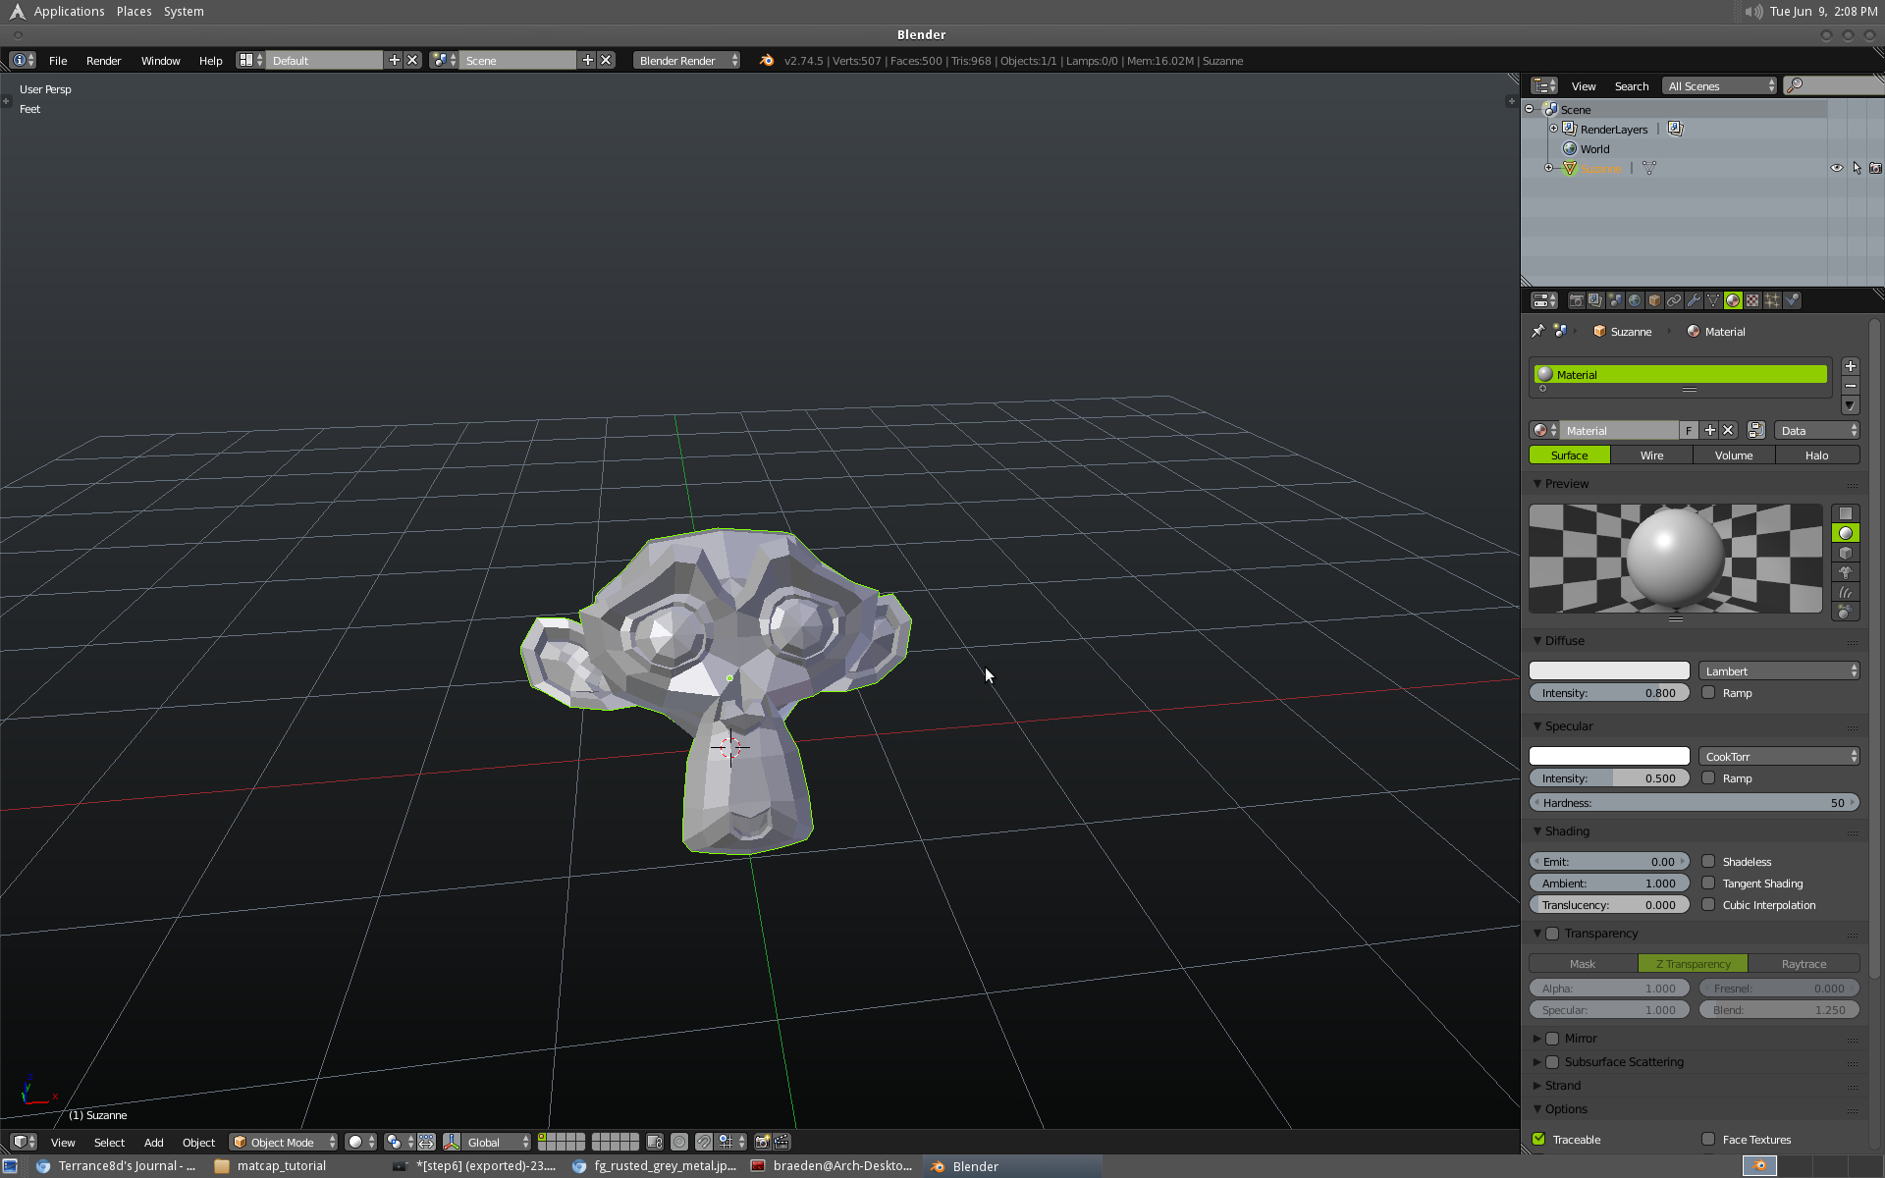Enable Cubic Interpolation checkbox
Viewport: 1885px width, 1178px height.
(1708, 904)
